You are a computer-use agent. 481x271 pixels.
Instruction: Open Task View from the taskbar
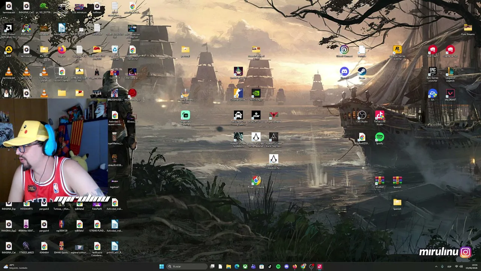212,266
